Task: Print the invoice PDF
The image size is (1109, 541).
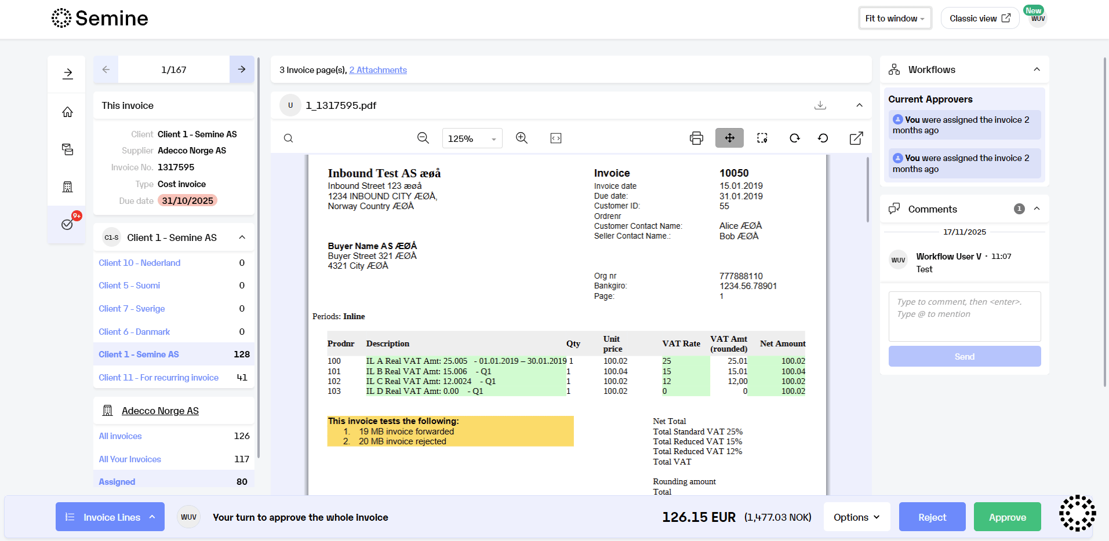Action: point(696,138)
